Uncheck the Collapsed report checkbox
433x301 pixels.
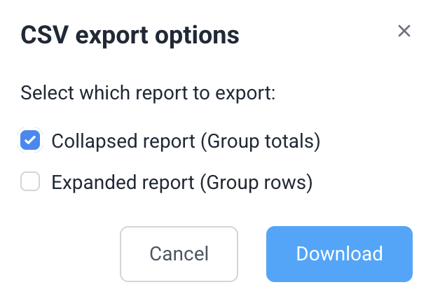[x=30, y=141]
